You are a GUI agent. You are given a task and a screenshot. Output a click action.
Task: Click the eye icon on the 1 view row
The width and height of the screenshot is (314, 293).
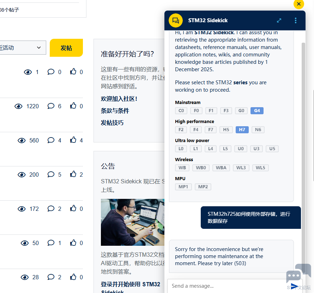pos(28,72)
